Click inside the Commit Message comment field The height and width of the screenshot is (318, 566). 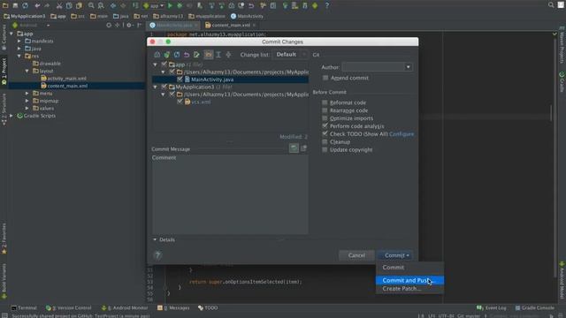point(230,194)
